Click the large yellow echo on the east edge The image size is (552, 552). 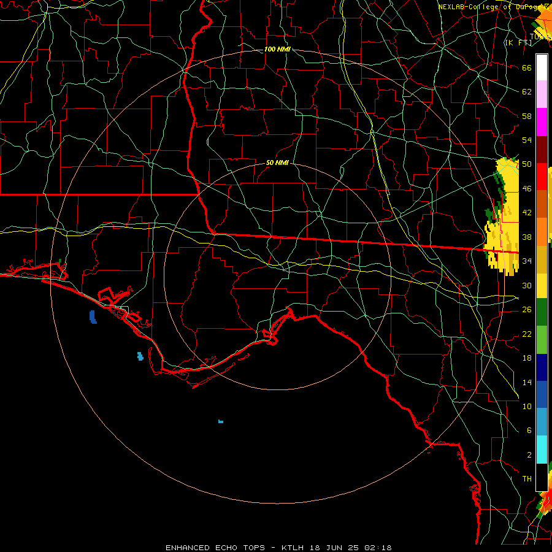click(x=502, y=217)
